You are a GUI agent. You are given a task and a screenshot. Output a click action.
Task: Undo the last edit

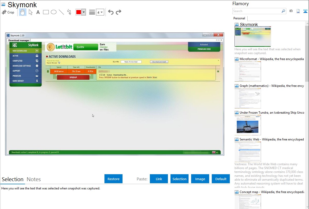111,12
